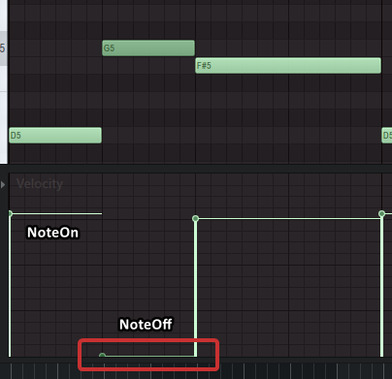This screenshot has width=392, height=379.
Task: Open the Velocity control label
Action: point(40,184)
